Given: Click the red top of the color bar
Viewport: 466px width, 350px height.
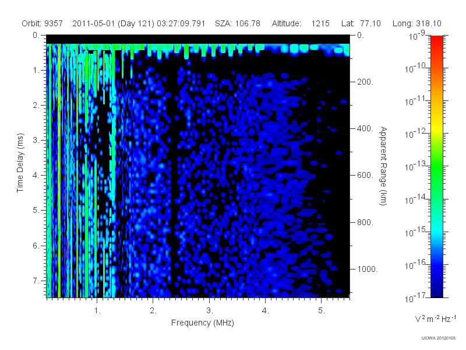Looking at the screenshot, I should [x=436, y=40].
